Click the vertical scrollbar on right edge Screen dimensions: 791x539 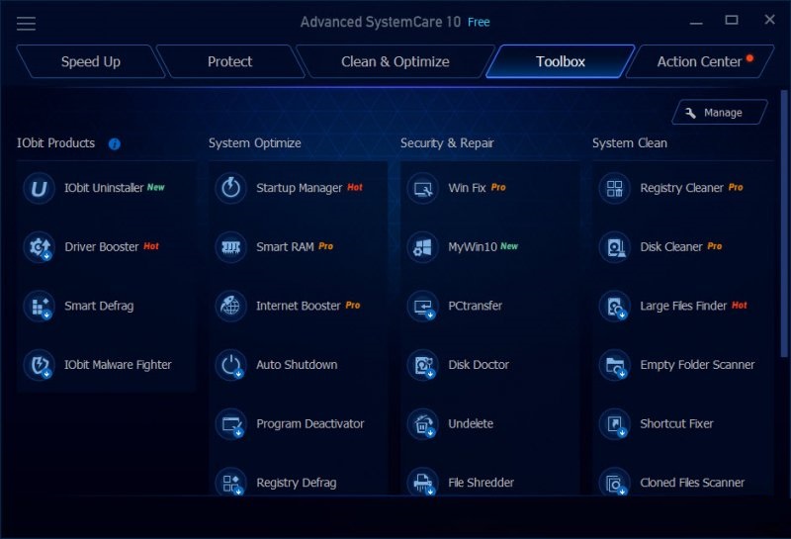click(x=786, y=227)
